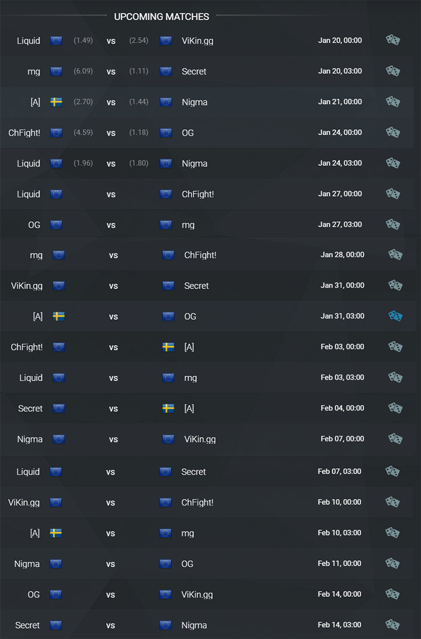Choose the 6.09 odds for mg

83,71
